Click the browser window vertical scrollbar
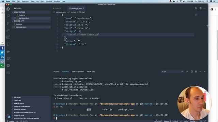This screenshot has width=218, height=122. [x=217, y=45]
